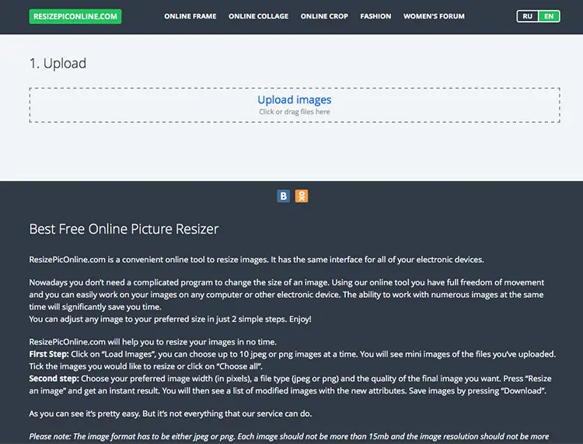The height and width of the screenshot is (444, 583).
Task: Click the 'First Step:' bold text
Action: [x=49, y=354]
